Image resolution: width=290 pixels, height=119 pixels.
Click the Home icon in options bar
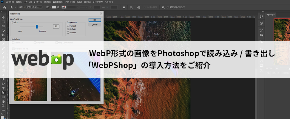[x=4, y=7]
